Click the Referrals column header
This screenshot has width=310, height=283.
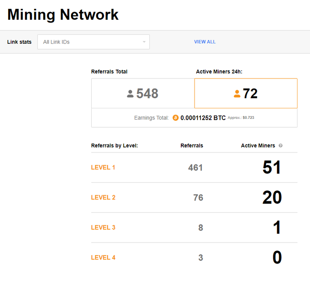point(192,146)
